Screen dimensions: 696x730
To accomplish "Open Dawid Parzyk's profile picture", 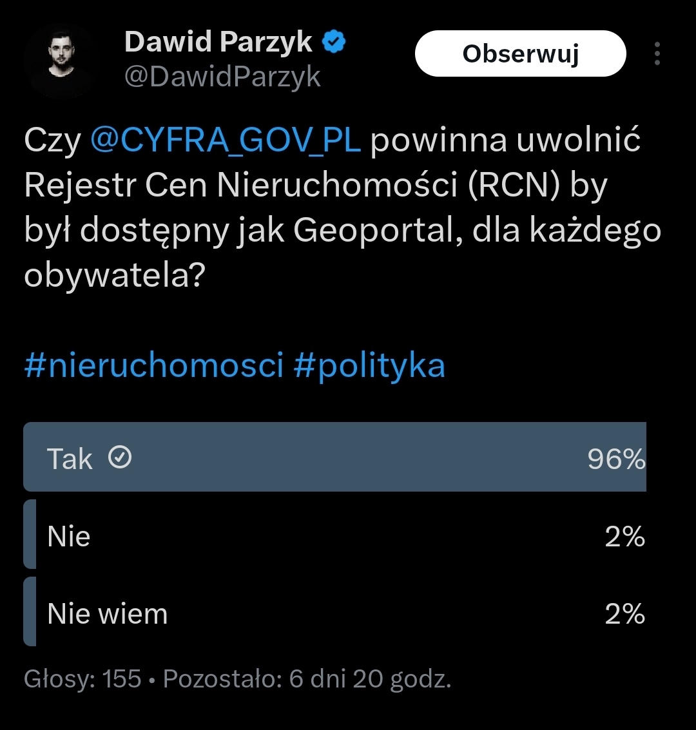I will click(59, 60).
